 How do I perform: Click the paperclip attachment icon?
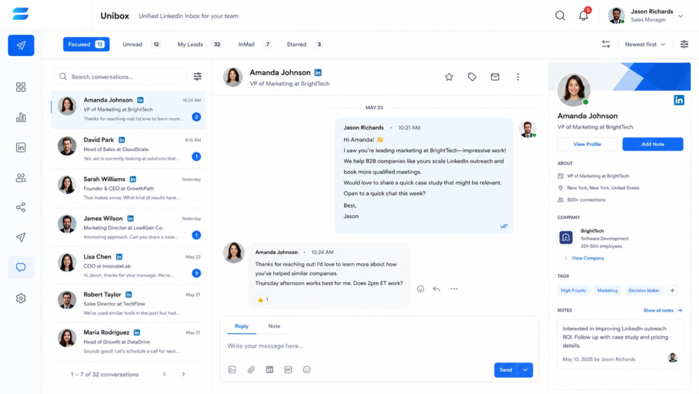(x=251, y=369)
